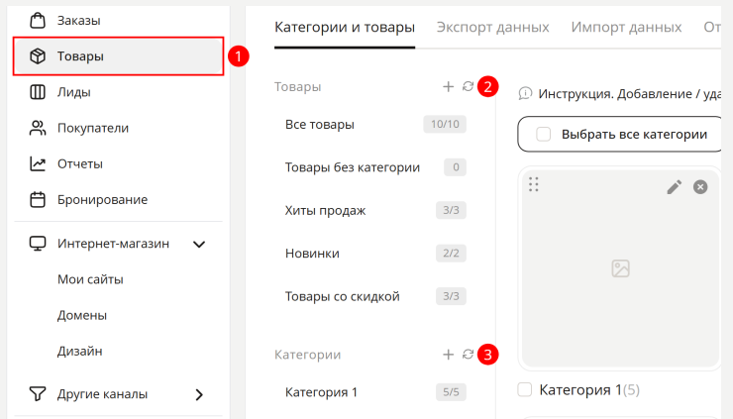Select Новинки row

coord(375,254)
